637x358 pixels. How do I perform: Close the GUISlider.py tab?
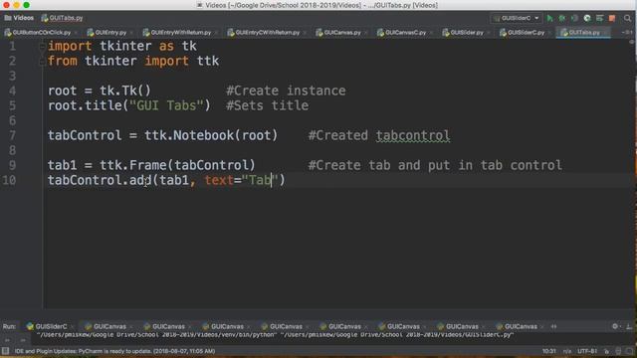(489, 33)
